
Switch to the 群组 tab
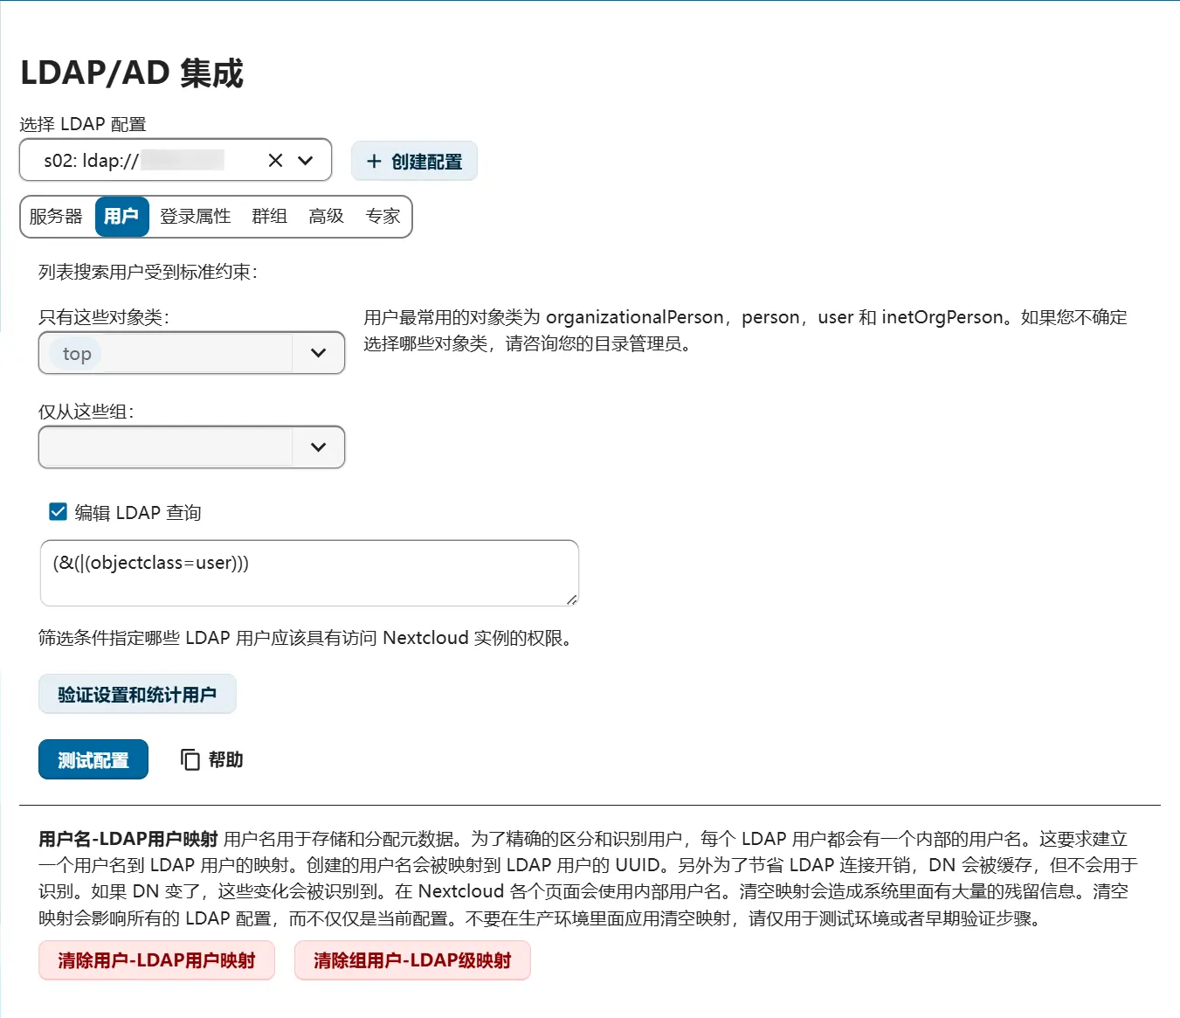click(269, 217)
